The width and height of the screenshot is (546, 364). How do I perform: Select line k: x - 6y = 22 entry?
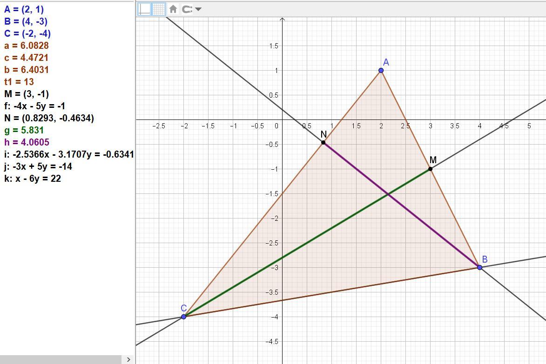pyautogui.click(x=33, y=179)
